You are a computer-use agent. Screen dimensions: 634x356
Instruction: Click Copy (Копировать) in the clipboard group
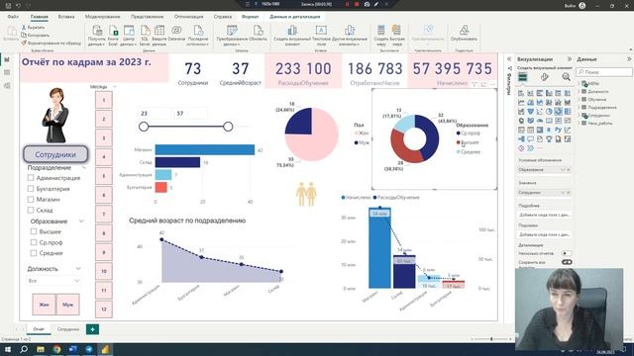36,36
